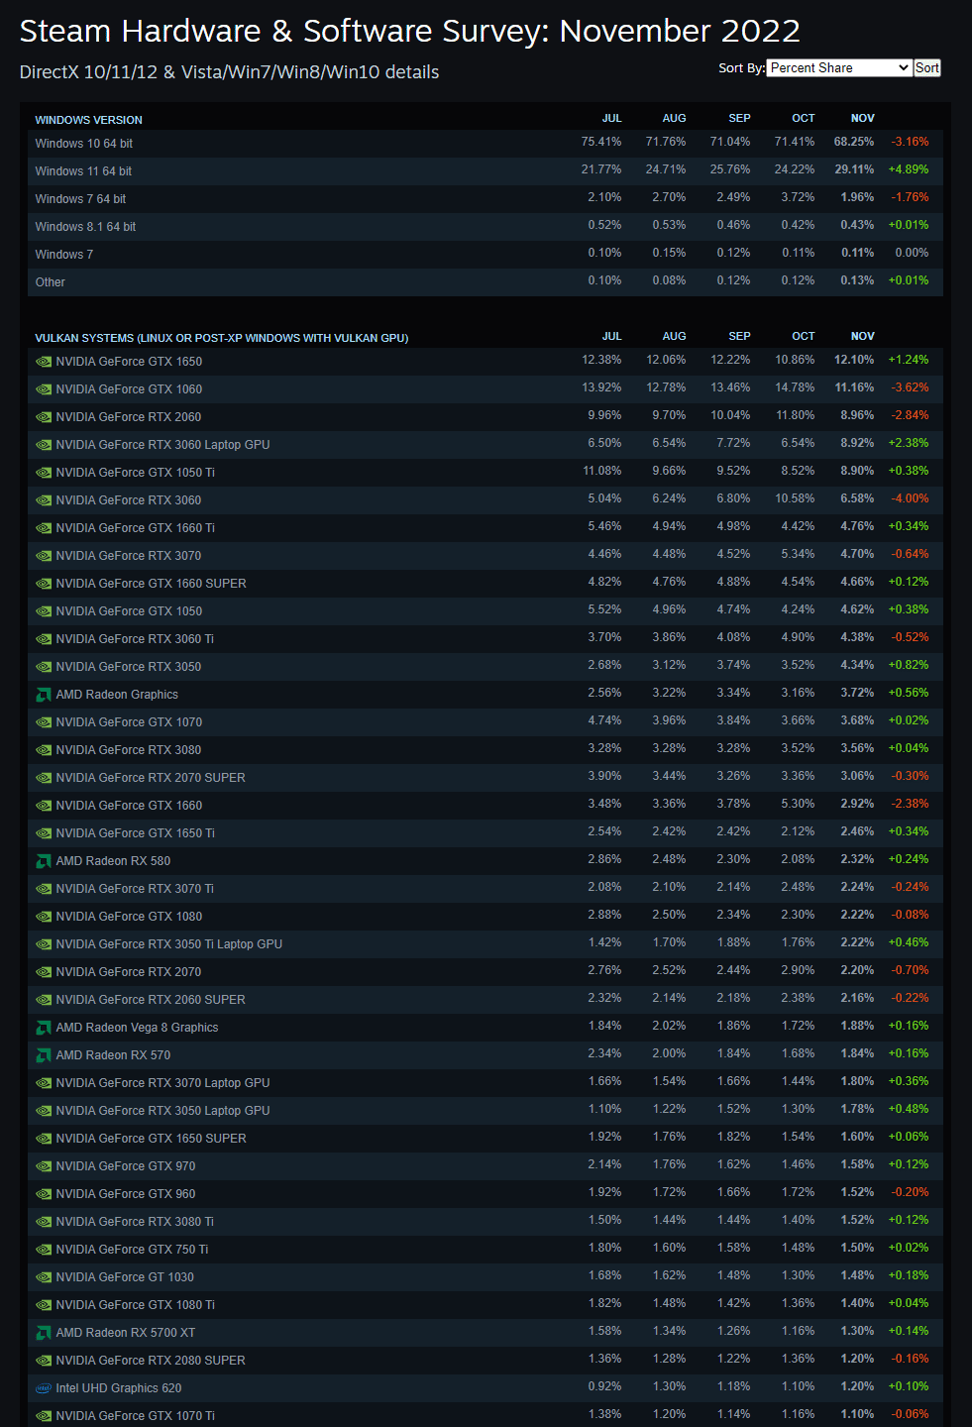972x1427 pixels.
Task: Click GTX 1650 change value +1.24%
Action: (909, 360)
